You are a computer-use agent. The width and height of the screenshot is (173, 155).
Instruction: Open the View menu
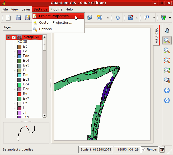(x=15, y=9)
